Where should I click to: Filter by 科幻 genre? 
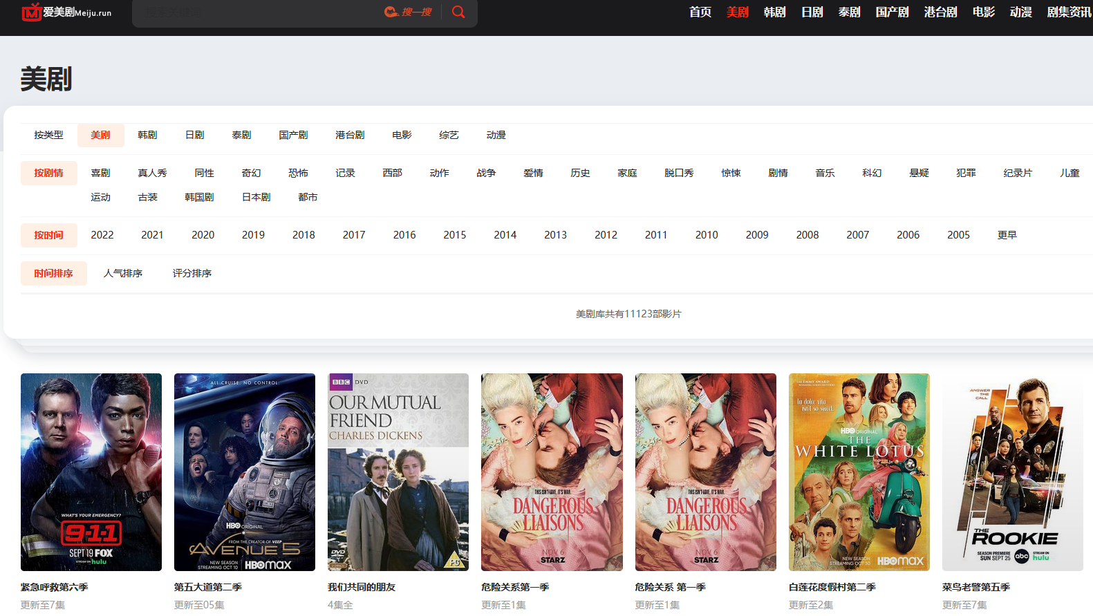872,173
